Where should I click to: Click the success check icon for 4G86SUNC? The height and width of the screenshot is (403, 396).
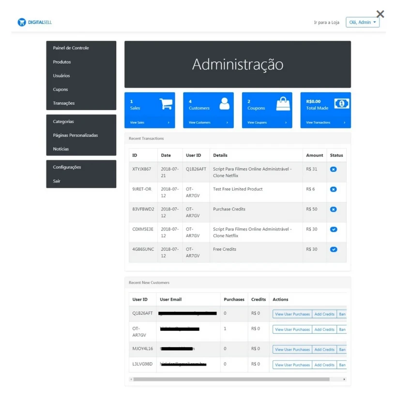click(x=334, y=250)
